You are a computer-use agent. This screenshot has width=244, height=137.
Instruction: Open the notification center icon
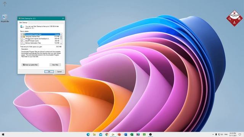(x=240, y=134)
